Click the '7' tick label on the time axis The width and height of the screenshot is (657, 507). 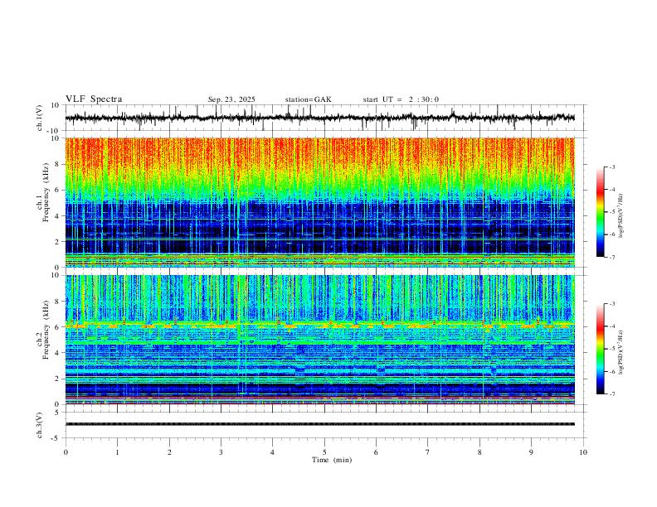[428, 452]
